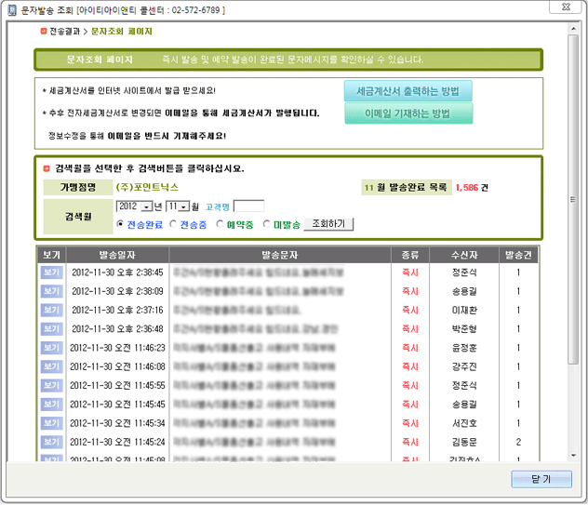The width and height of the screenshot is (588, 505).
Task: Pick the 미발송 radio button
Action: point(268,224)
